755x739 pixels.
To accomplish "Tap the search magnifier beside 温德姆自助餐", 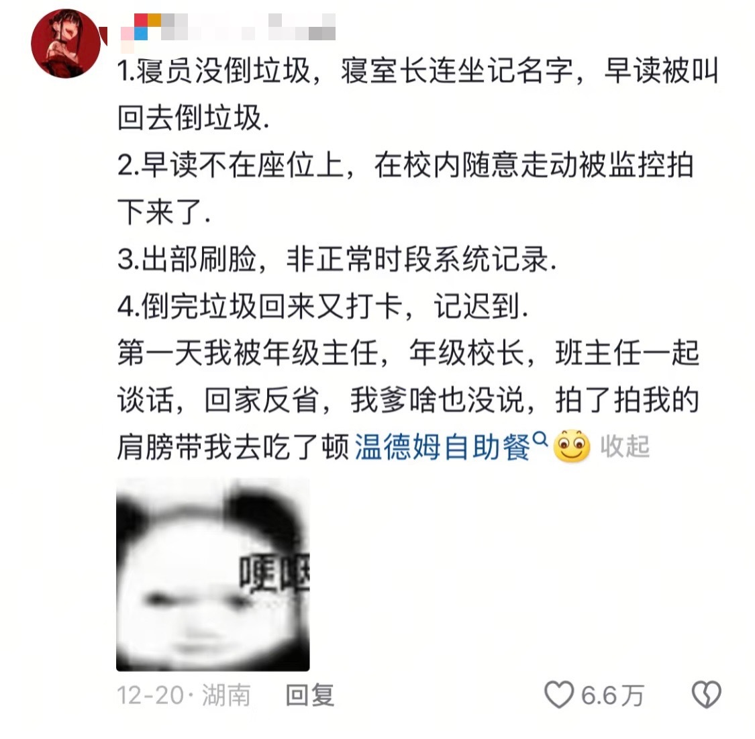I will click(541, 439).
